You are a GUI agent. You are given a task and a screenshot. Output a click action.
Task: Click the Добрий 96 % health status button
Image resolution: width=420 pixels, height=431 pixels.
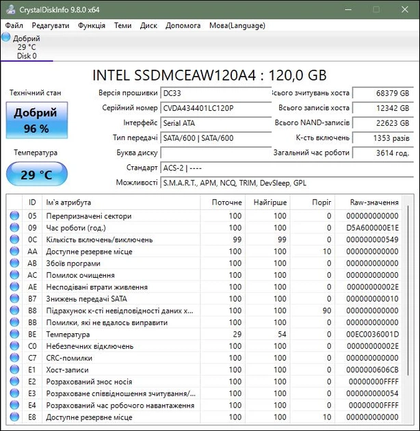[x=36, y=120]
